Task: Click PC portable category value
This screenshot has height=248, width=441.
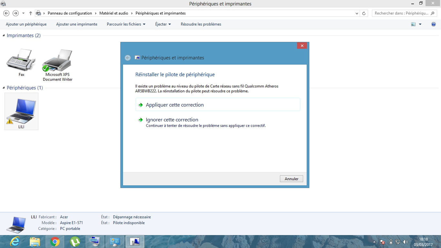Action: (70, 229)
